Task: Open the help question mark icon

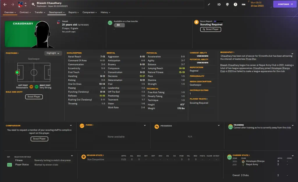Action: pos(235,4)
